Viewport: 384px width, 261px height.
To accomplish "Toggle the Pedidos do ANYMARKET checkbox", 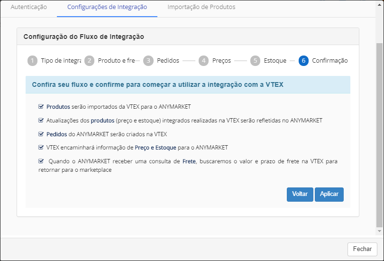I will click(41, 134).
